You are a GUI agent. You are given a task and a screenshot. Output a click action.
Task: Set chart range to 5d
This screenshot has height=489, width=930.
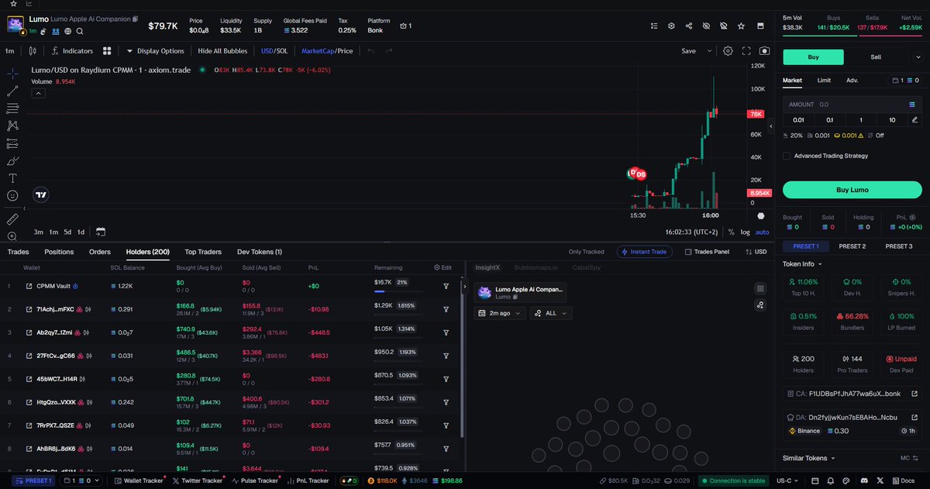pos(67,232)
